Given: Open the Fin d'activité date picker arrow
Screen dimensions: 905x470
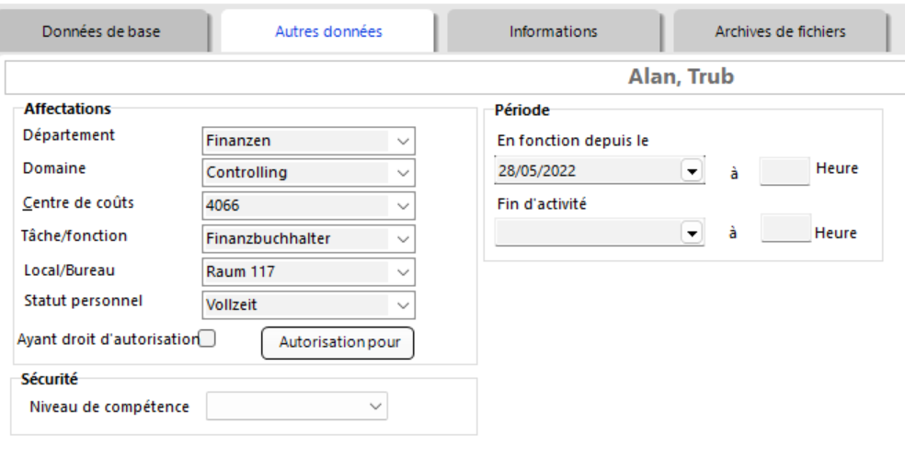Looking at the screenshot, I should coord(691,234).
